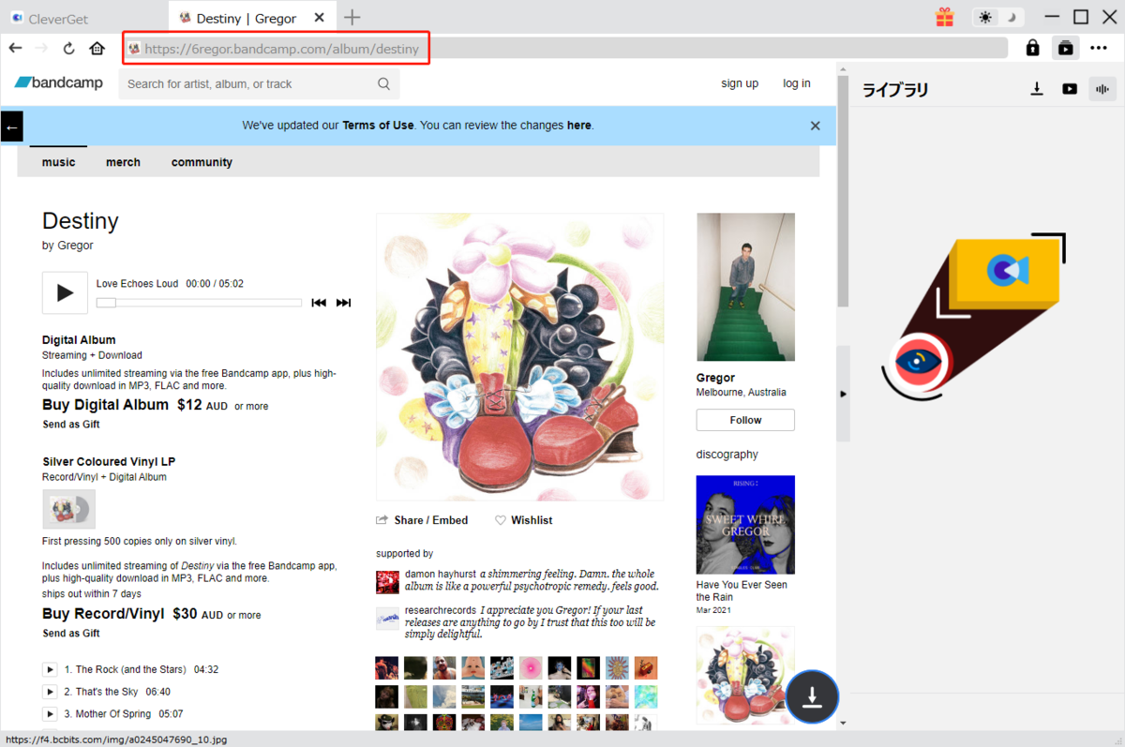This screenshot has height=747, width=1125.
Task: Click the round blue download button
Action: (812, 697)
